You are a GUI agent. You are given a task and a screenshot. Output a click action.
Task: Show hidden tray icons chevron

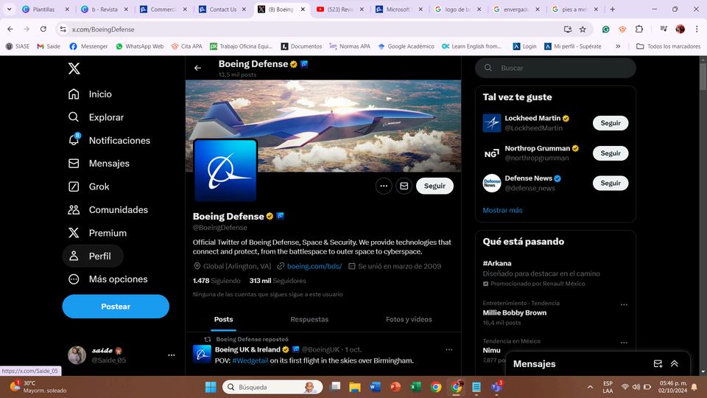[590, 387]
